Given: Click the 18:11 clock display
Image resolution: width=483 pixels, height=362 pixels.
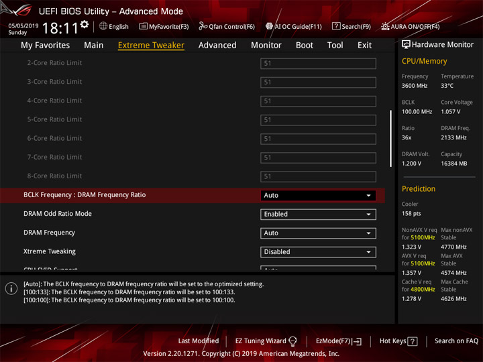Looking at the screenshot, I should click(60, 28).
